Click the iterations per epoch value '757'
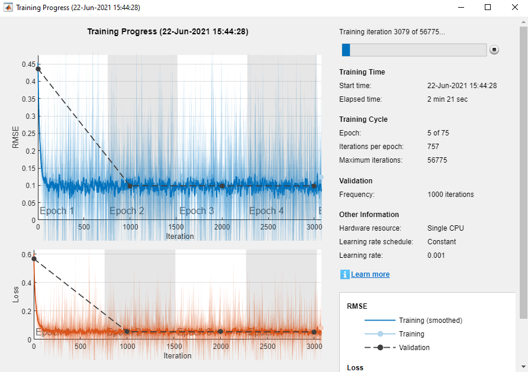This screenshot has height=372, width=528. click(433, 147)
